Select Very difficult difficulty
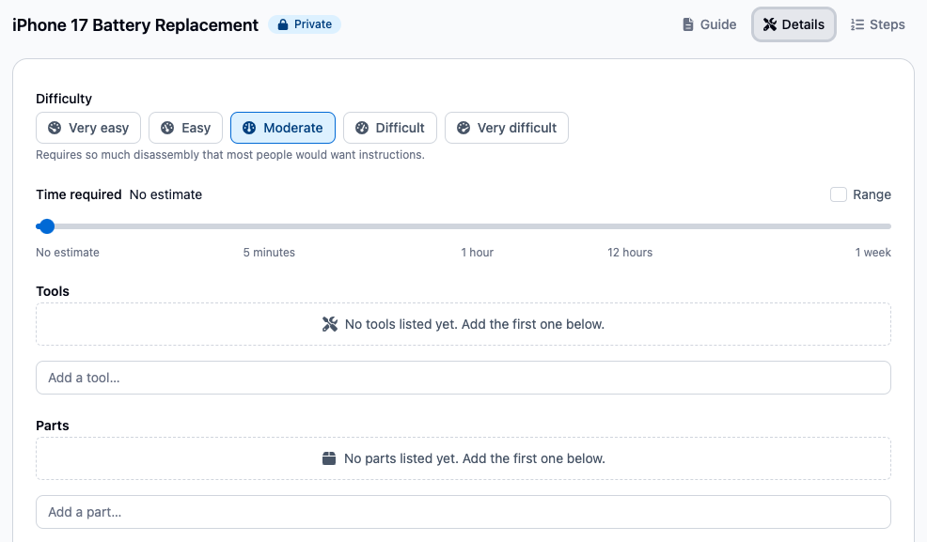Screen dimensions: 927x542 (507, 128)
